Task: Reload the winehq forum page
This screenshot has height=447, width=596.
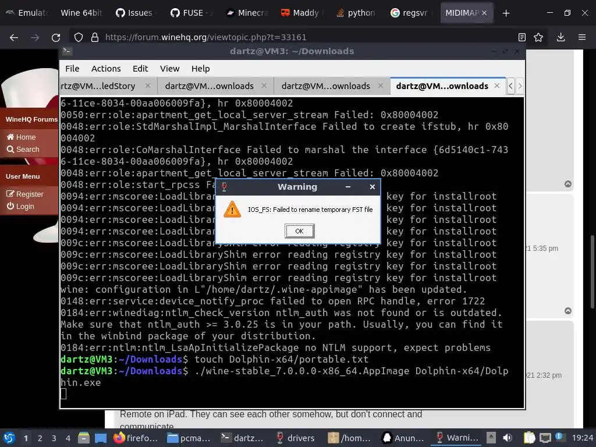Action: (x=56, y=37)
